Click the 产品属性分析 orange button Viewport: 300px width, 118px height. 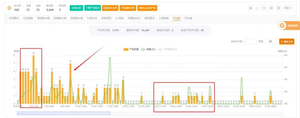click(x=128, y=8)
